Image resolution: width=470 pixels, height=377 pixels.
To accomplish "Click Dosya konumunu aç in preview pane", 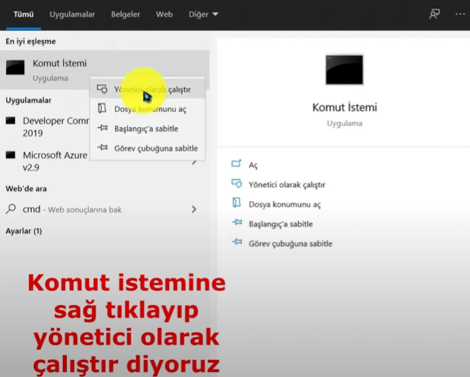I will pos(285,204).
